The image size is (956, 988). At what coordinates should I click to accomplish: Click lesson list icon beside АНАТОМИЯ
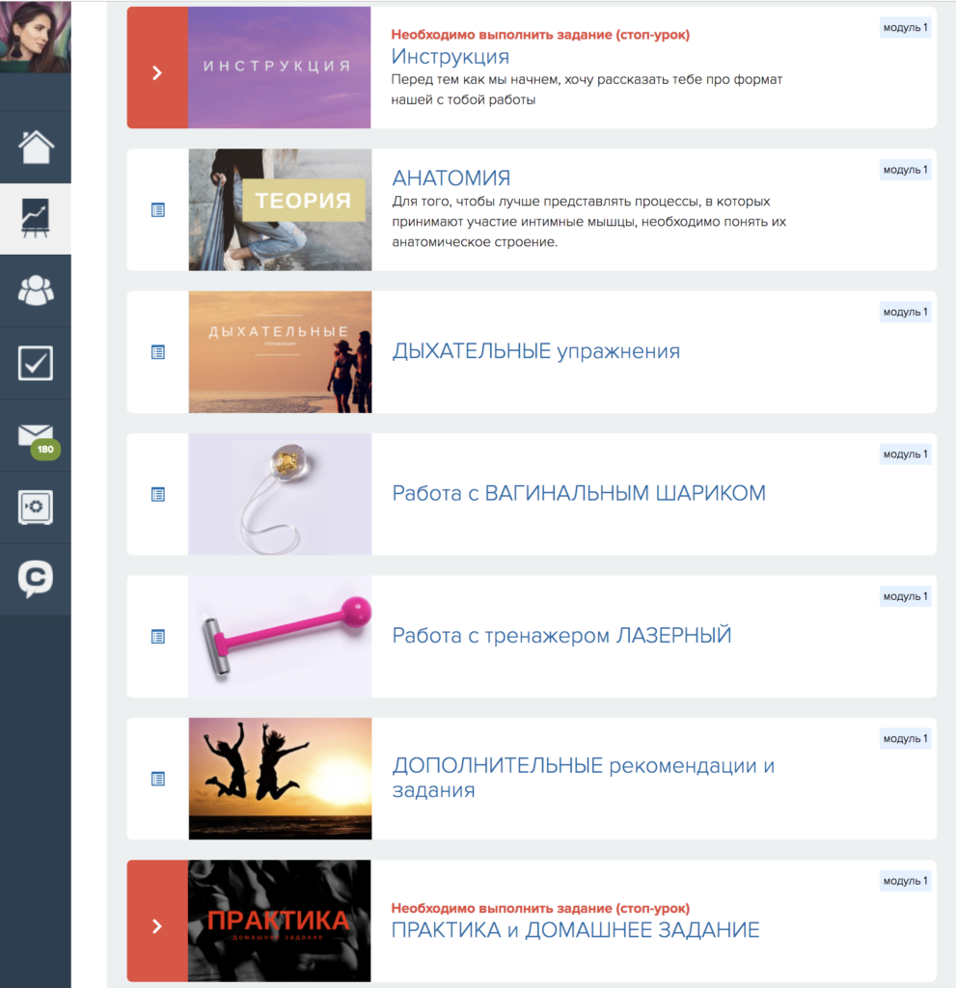[x=158, y=209]
